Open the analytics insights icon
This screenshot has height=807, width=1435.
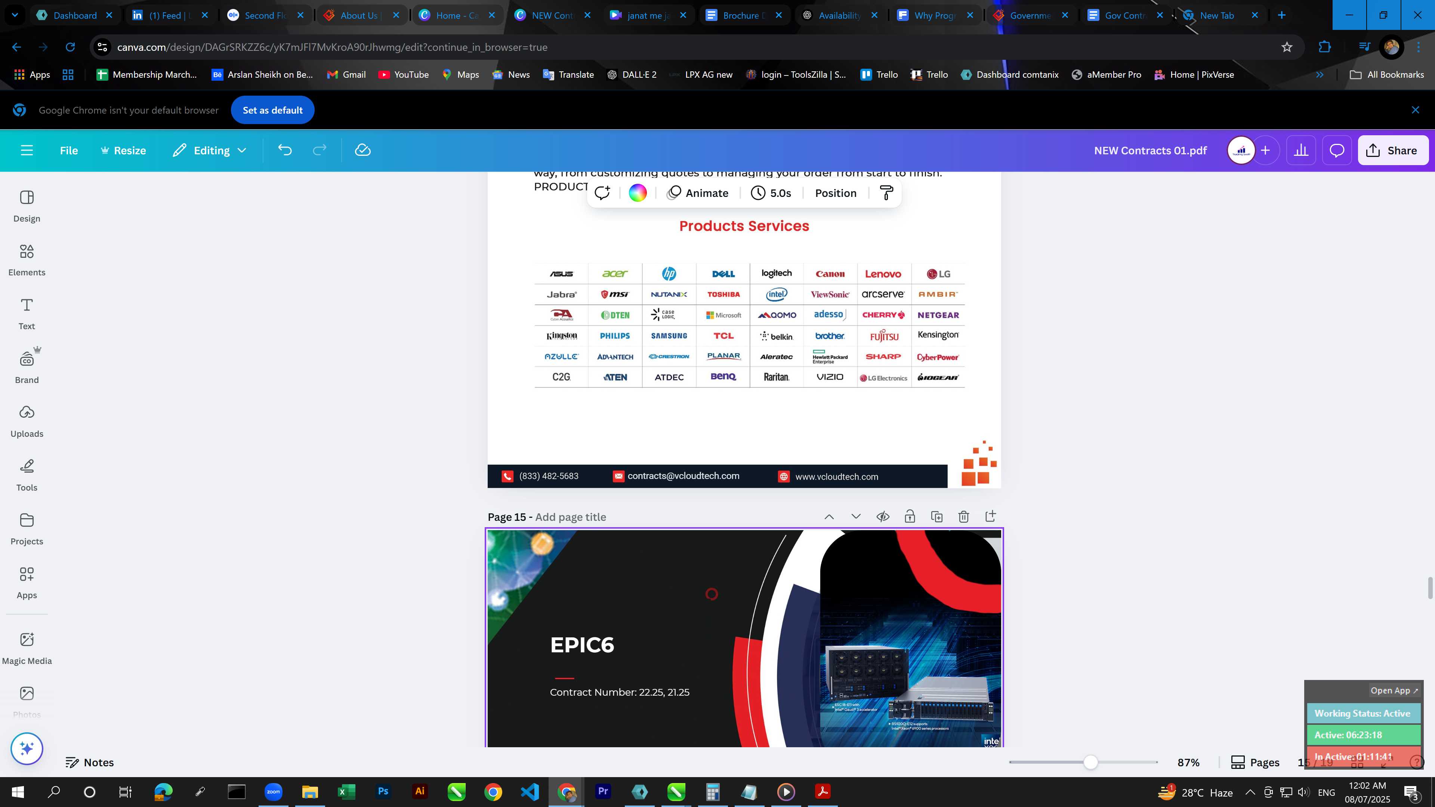coord(1301,150)
